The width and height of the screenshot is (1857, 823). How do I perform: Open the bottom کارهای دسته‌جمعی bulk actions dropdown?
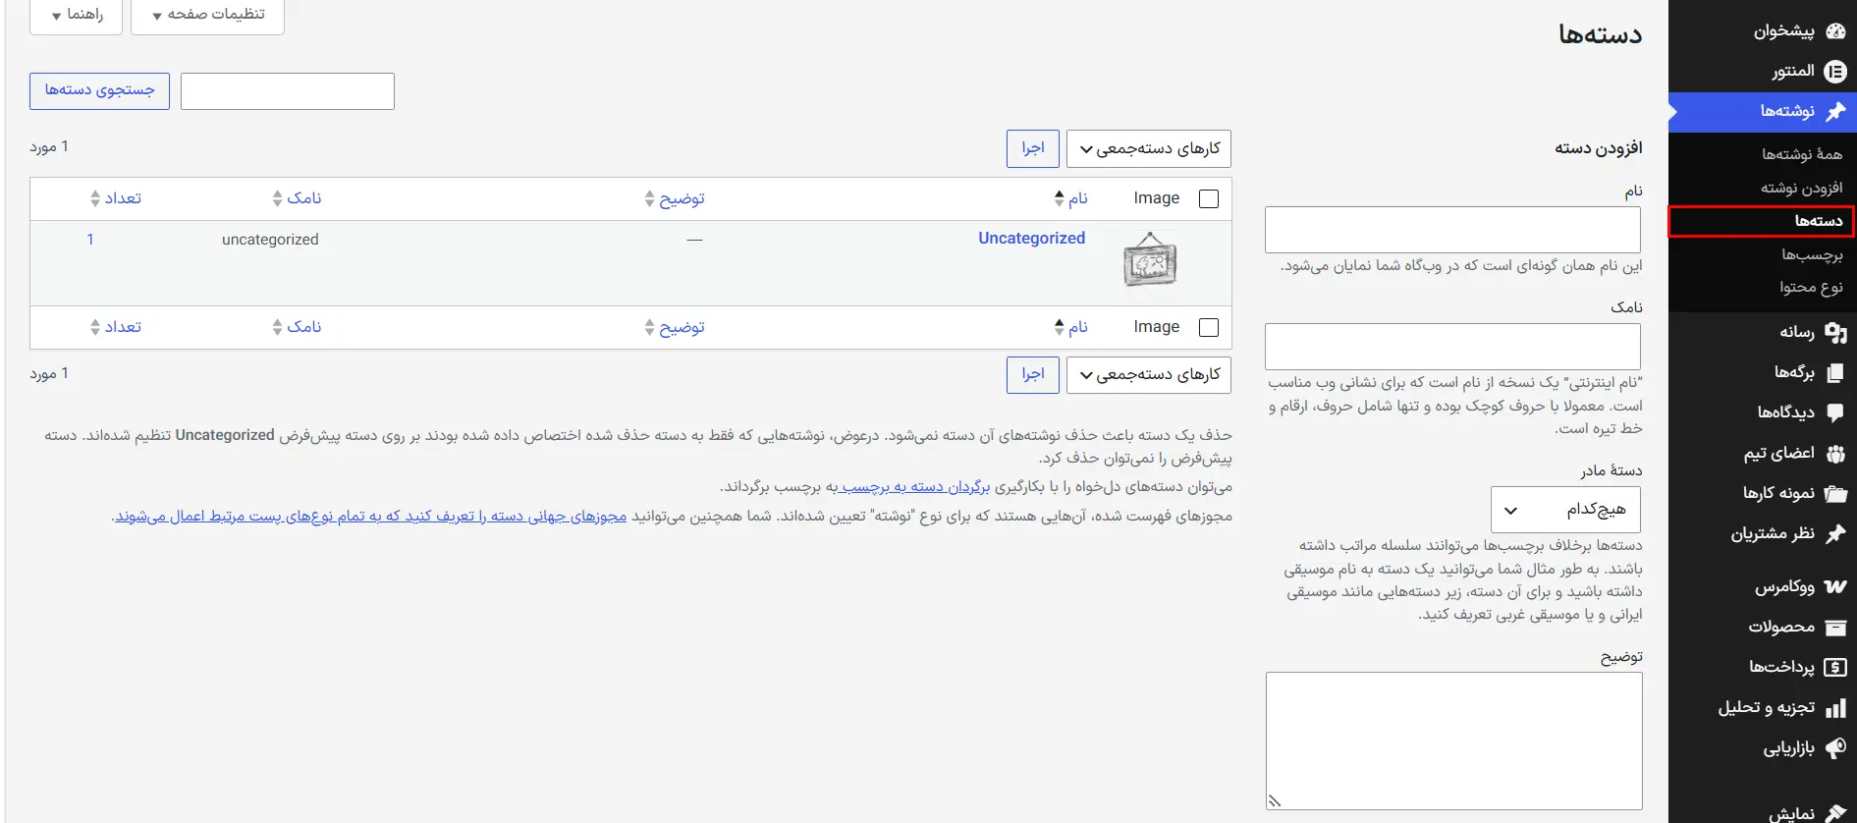point(1149,375)
